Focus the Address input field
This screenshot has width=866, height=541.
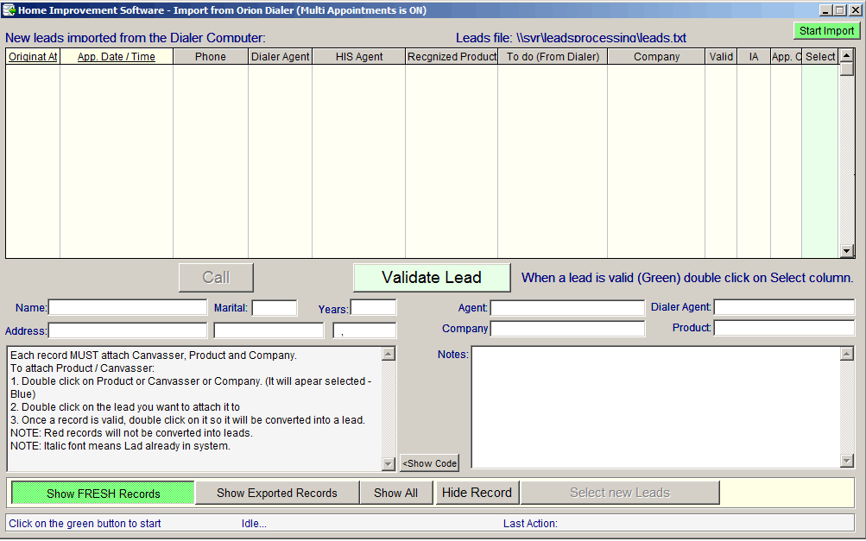point(128,330)
